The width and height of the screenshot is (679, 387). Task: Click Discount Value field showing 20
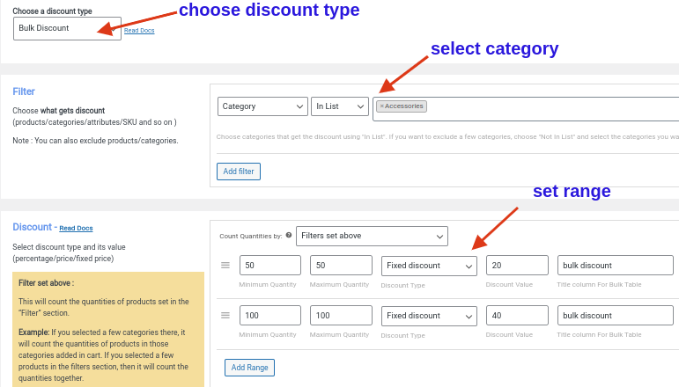[517, 266]
